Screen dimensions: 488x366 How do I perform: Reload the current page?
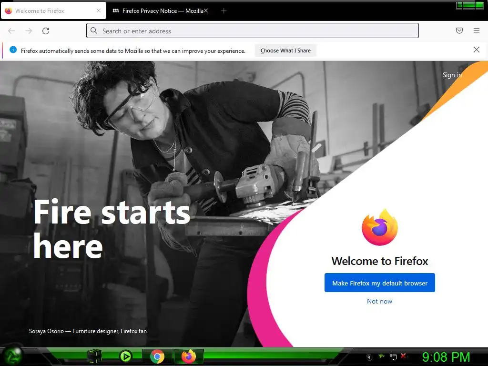coord(46,31)
